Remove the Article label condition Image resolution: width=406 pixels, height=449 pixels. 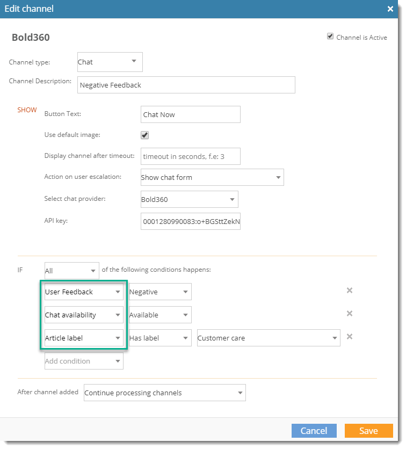pyautogui.click(x=349, y=337)
